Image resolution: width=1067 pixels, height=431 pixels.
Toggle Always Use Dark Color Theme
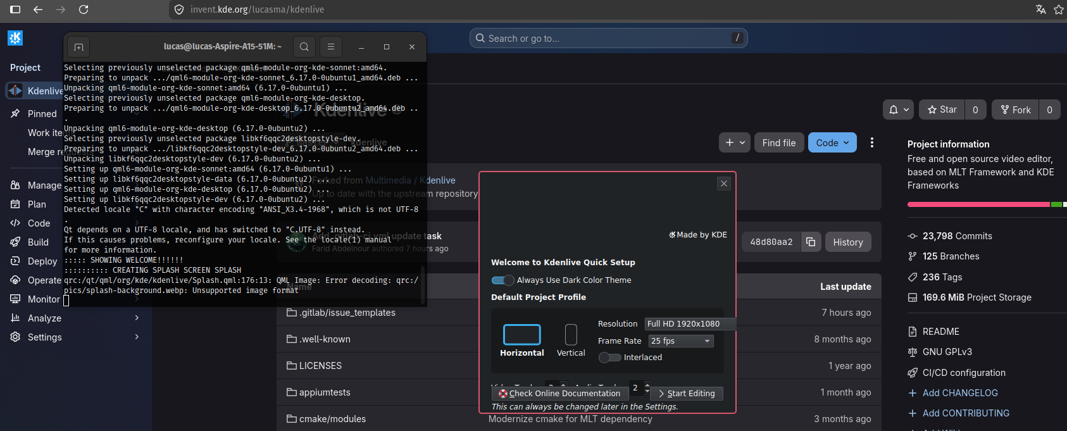click(x=503, y=280)
